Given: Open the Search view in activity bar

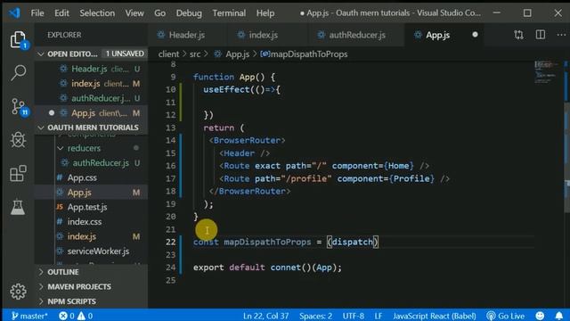Looking at the screenshot, I should (18, 72).
